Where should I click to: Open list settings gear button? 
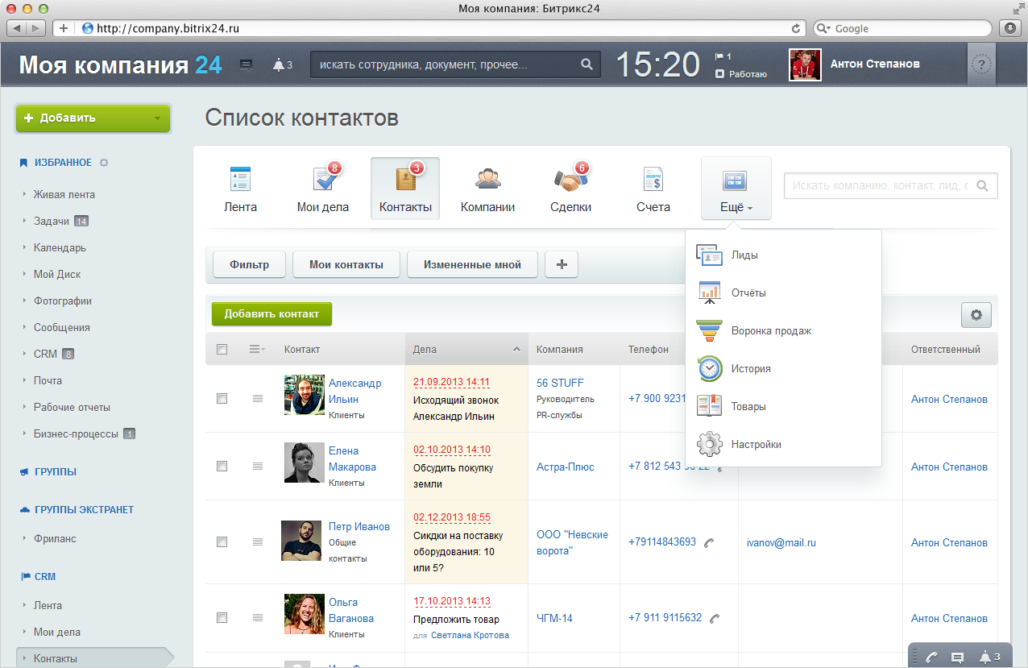tap(976, 315)
